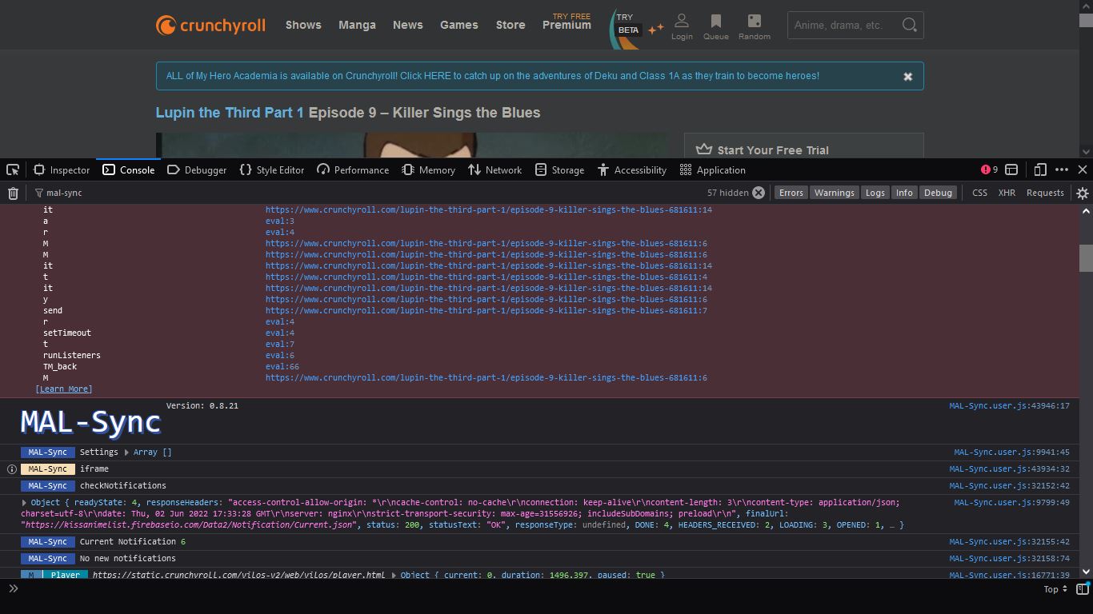1093x614 pixels.
Task: Expand the Settings Array entry
Action: tap(126, 453)
